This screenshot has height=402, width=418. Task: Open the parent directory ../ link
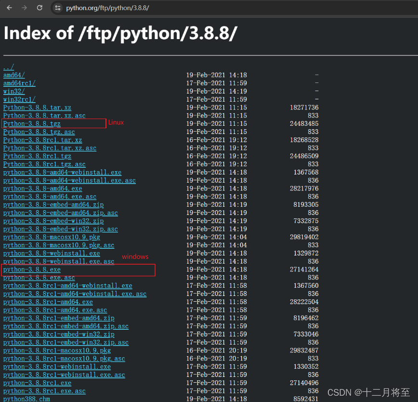tap(9, 67)
